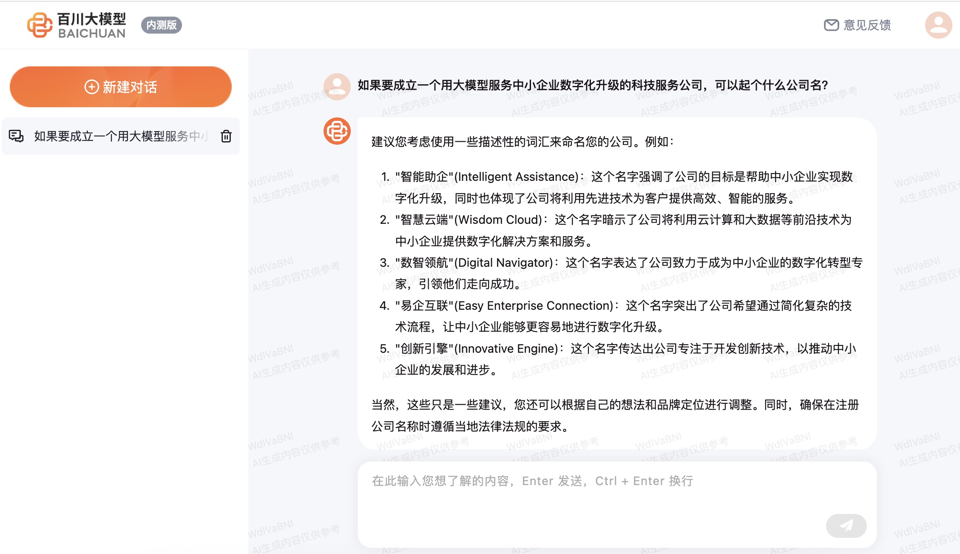Click suggestion 1 "智能助企" Intelligent Assistance
Screen dimensions: 960x554
[487, 177]
